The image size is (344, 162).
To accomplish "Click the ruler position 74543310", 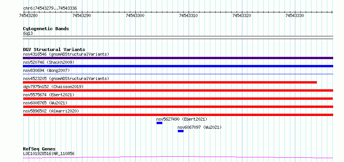I will point(189,15).
